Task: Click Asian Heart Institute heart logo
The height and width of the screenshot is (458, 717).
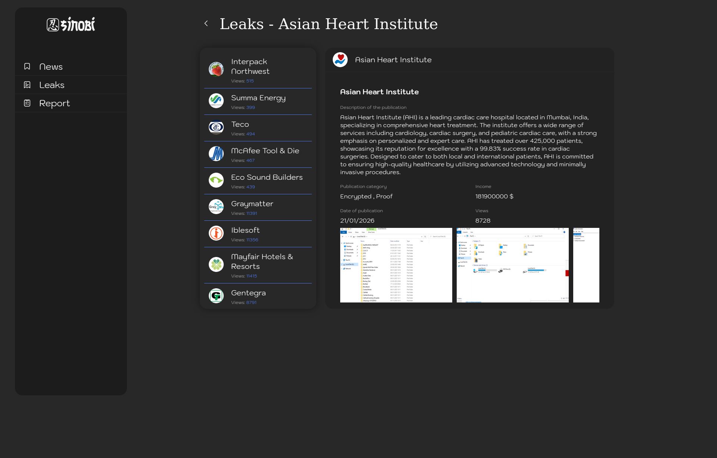Action: click(340, 60)
